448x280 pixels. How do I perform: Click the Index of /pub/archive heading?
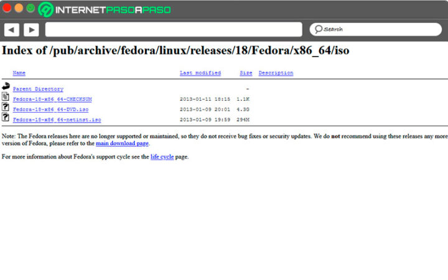pyautogui.click(x=175, y=50)
